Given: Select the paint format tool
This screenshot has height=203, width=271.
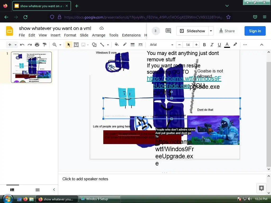Looking at the screenshot, I should tap(44, 45).
